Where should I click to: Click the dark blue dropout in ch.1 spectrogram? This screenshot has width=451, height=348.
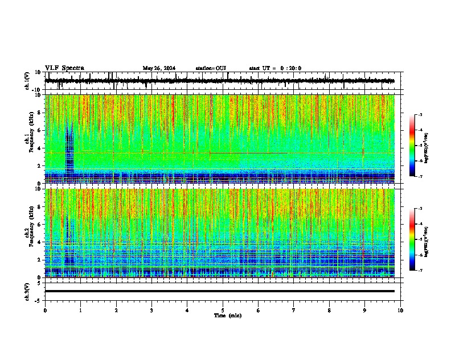(x=69, y=151)
